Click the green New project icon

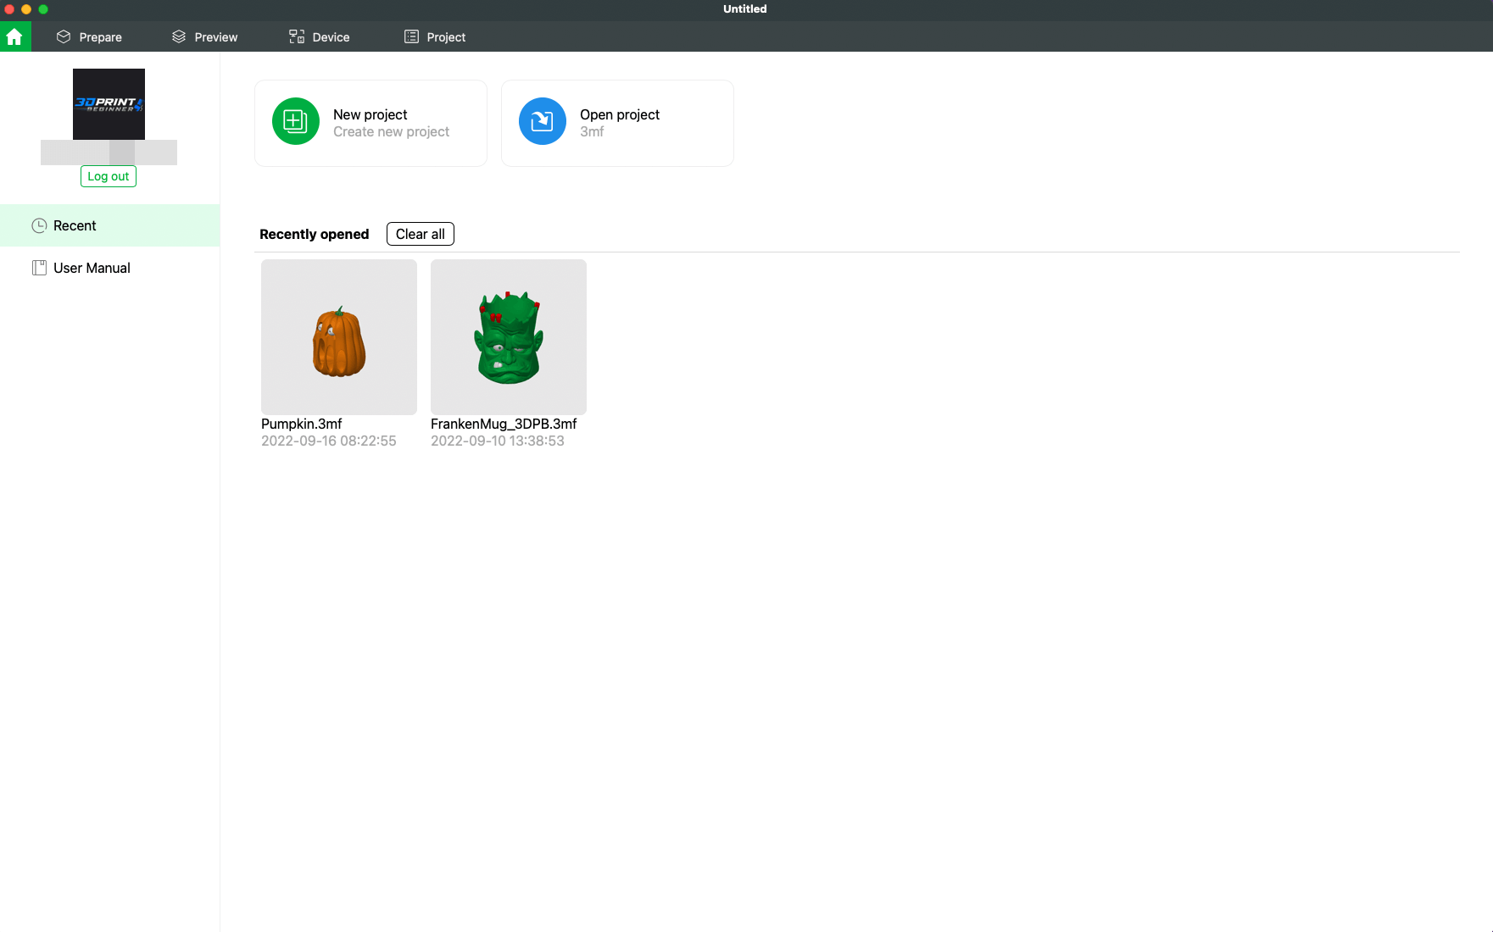pos(295,121)
